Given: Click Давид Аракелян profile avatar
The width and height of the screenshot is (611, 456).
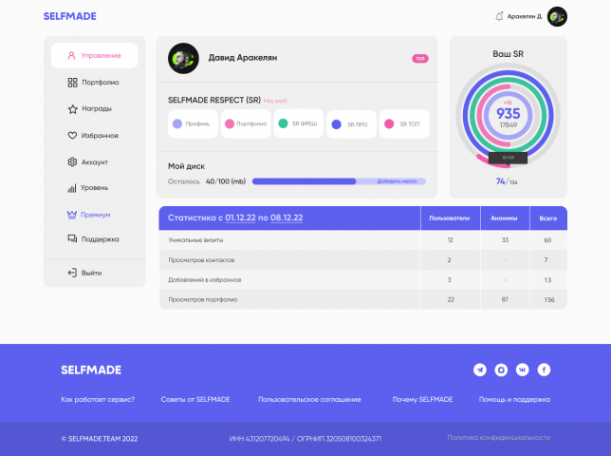Looking at the screenshot, I should (183, 59).
